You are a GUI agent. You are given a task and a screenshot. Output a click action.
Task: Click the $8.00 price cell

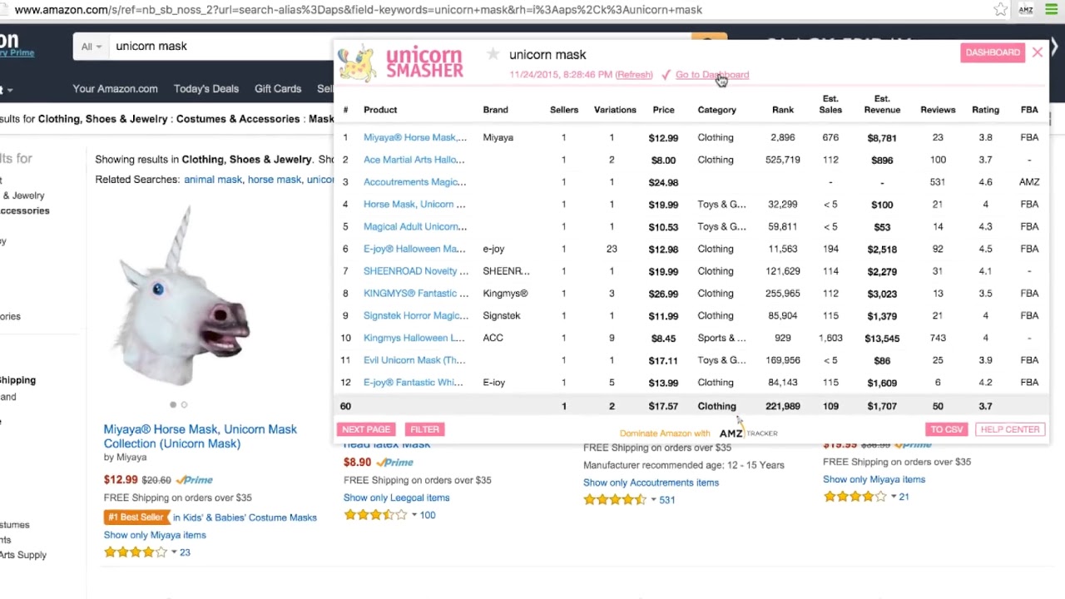pyautogui.click(x=663, y=160)
